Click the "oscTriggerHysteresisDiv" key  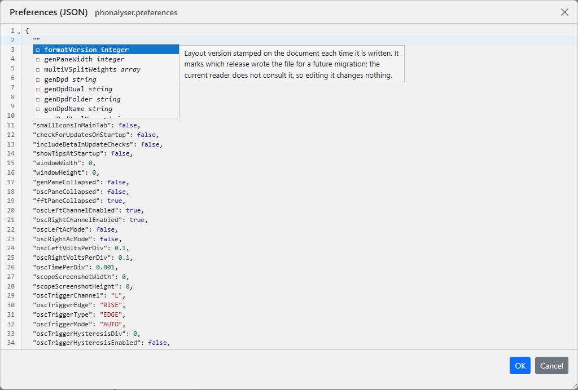point(79,334)
